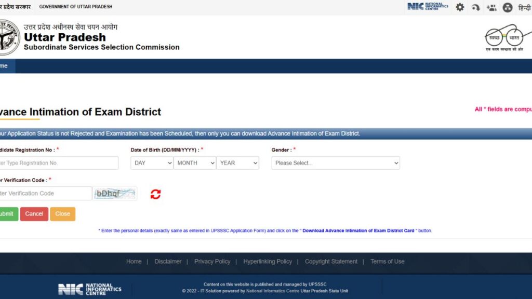Open the Gender 'Please Select' dropdown
Image resolution: width=532 pixels, height=299 pixels.
[x=336, y=163]
